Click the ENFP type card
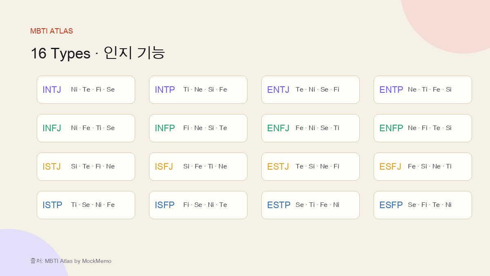Screen dimensions: 490x276 tap(423, 128)
